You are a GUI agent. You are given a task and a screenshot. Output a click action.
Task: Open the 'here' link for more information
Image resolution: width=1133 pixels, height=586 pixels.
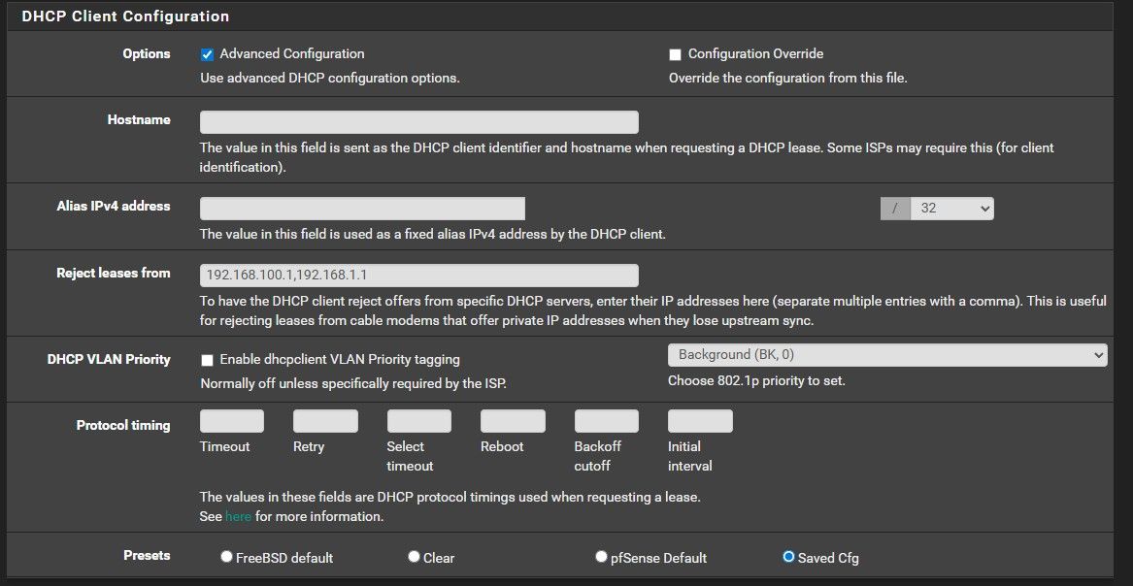239,517
